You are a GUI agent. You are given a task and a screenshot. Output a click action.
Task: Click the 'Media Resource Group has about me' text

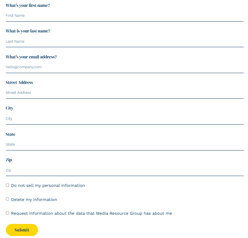pyautogui.click(x=134, y=213)
